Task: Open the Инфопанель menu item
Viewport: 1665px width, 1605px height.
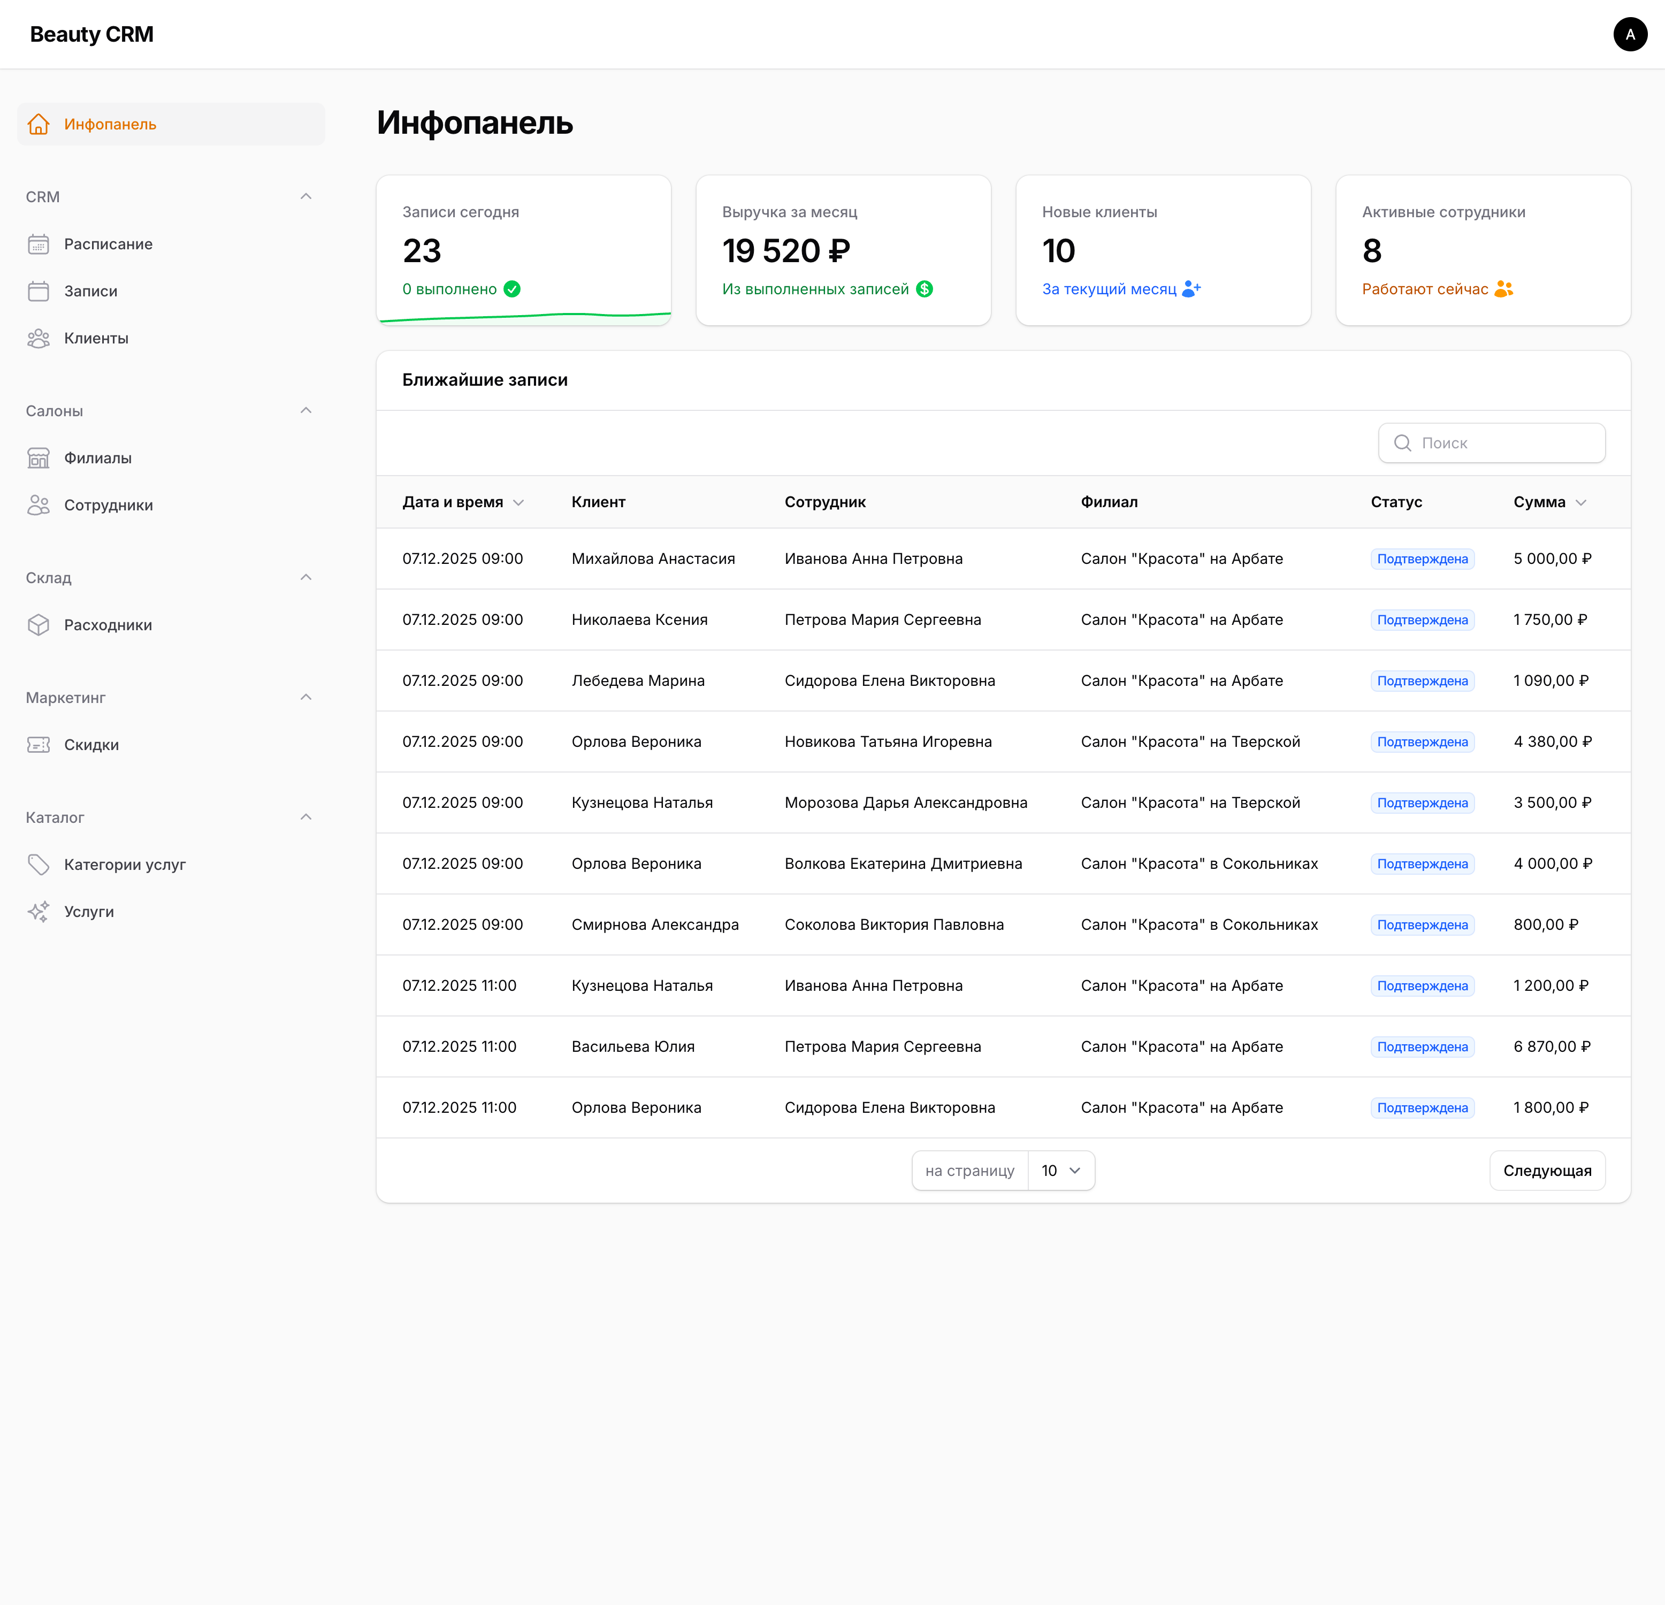Action: tap(110, 124)
